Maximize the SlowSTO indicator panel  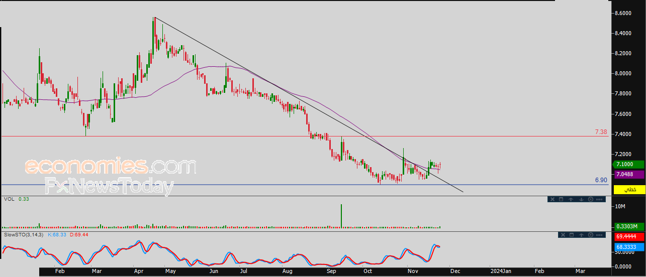[x=572, y=235]
